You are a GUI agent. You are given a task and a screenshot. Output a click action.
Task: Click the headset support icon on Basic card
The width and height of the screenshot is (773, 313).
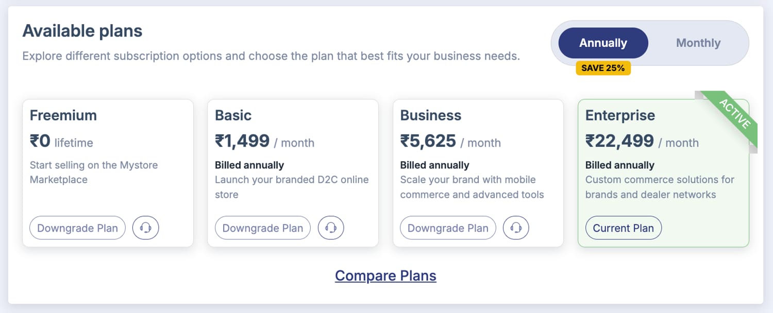(x=331, y=228)
